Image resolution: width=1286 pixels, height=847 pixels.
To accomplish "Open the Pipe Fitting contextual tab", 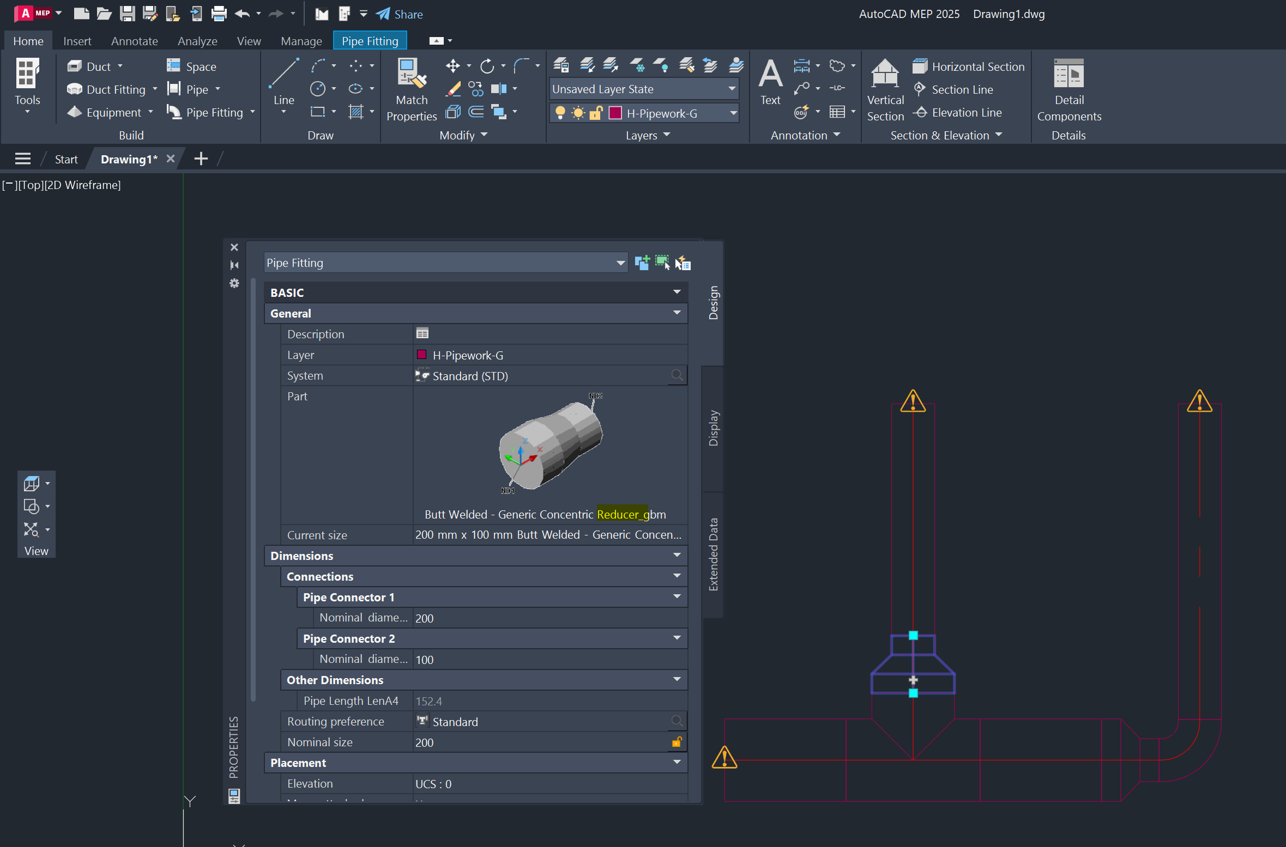I will coord(370,40).
